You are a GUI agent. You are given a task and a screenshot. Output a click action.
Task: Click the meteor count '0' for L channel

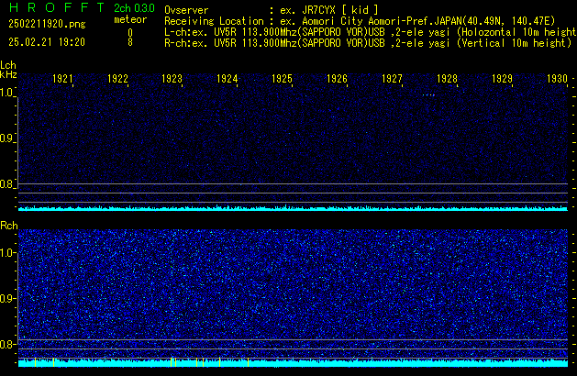[x=130, y=33]
